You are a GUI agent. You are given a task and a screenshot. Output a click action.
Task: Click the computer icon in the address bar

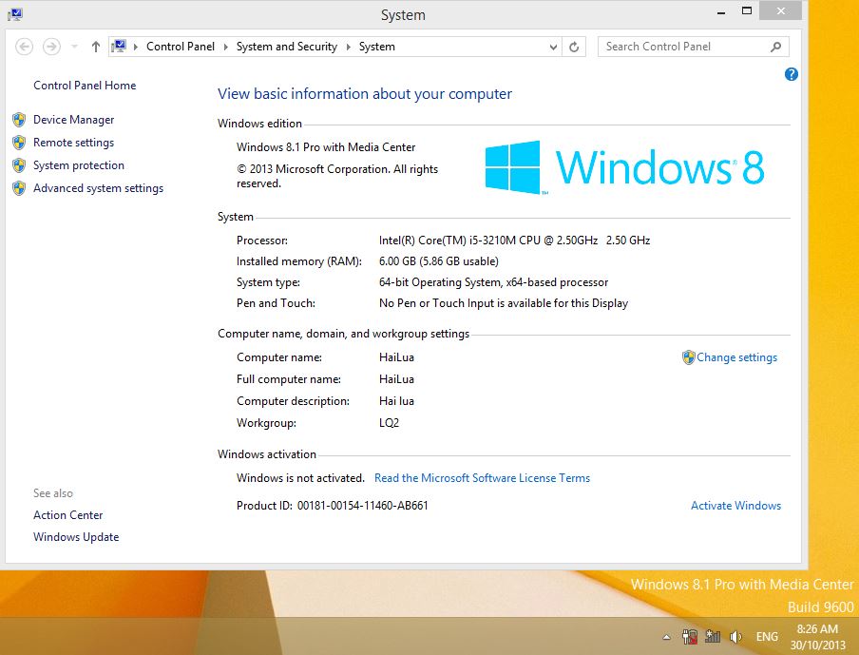[x=119, y=46]
